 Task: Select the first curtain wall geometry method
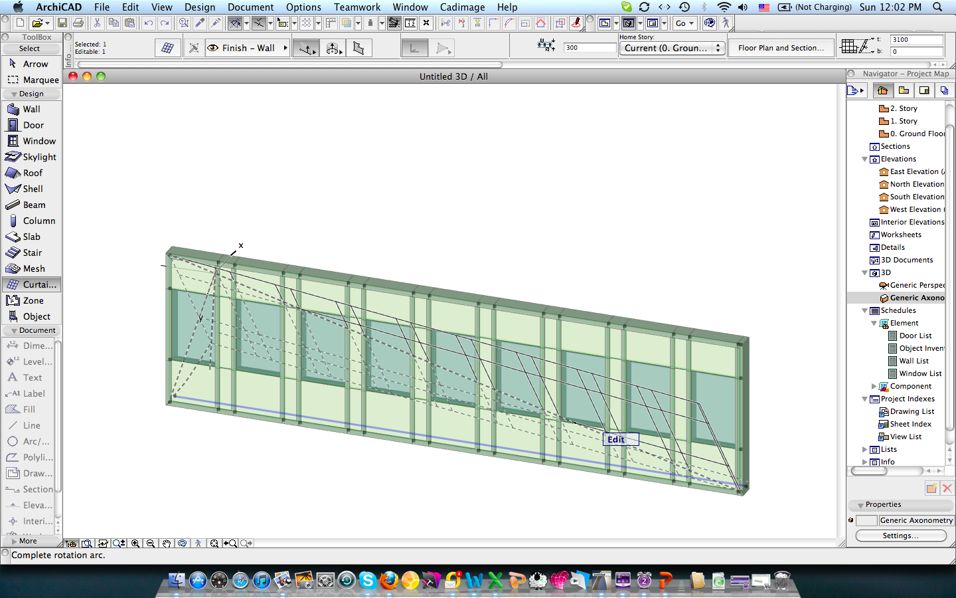click(306, 48)
